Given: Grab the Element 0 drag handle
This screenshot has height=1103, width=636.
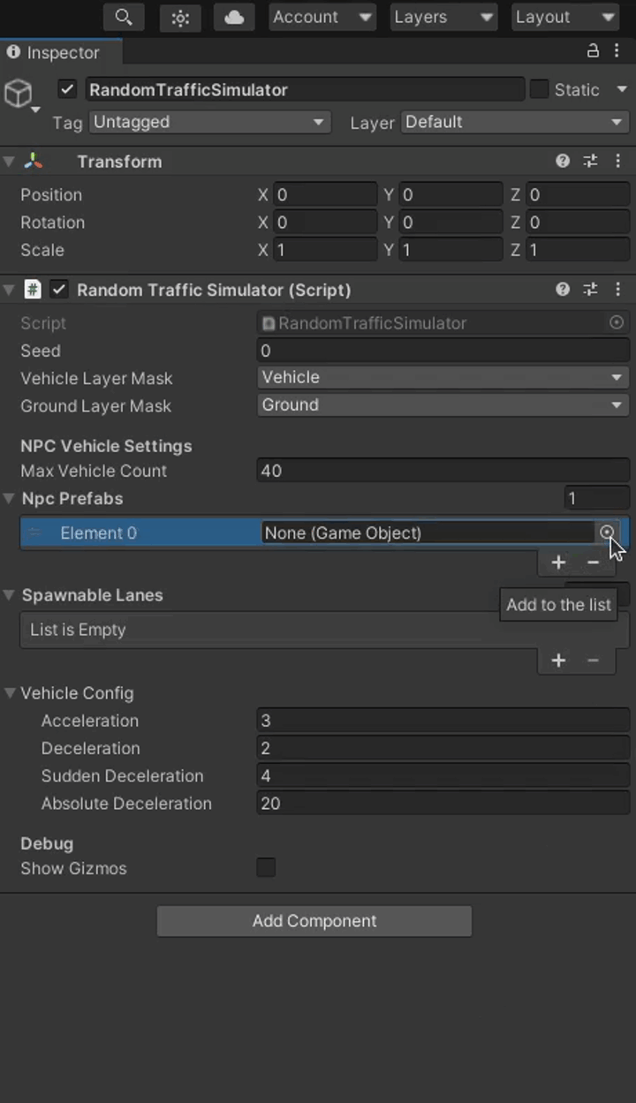Looking at the screenshot, I should click(34, 533).
